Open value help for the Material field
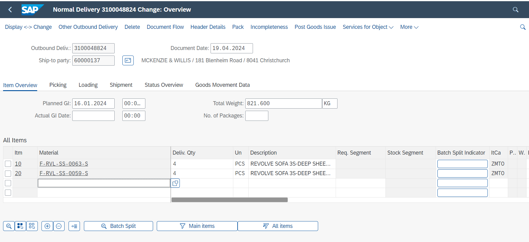 coord(175,183)
